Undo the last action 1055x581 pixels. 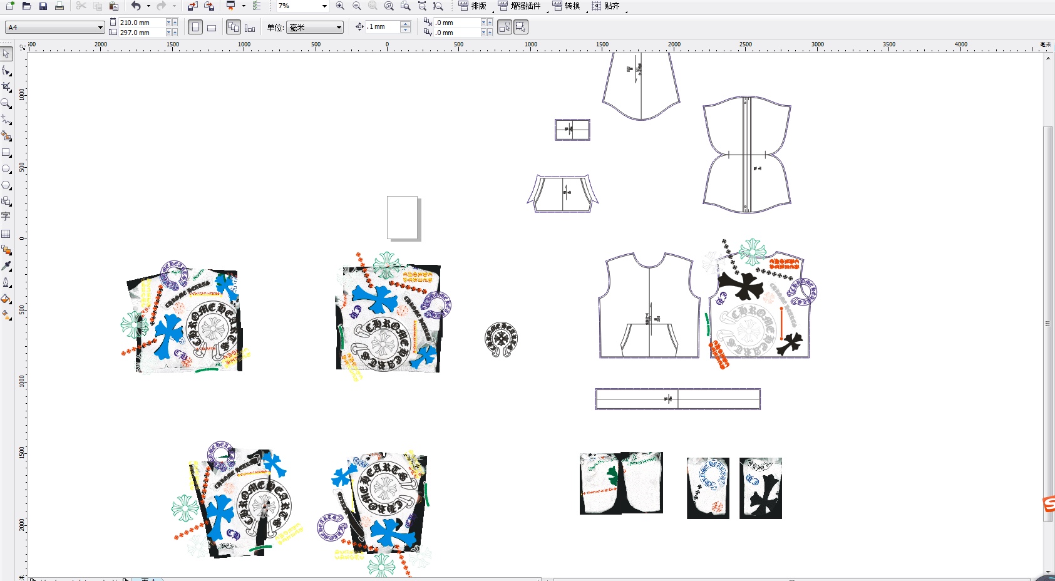pyautogui.click(x=136, y=6)
